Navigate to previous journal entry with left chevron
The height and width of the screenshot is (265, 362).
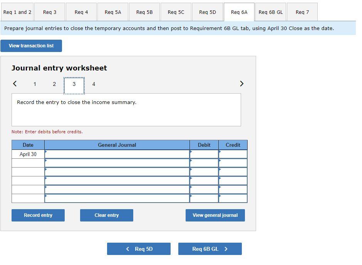[15, 84]
